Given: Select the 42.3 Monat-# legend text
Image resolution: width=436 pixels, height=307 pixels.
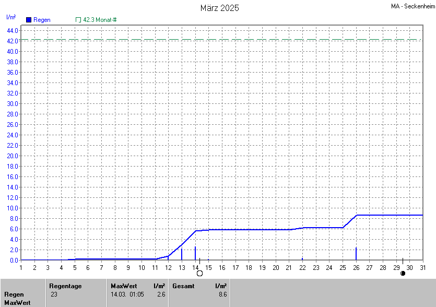Looking at the screenshot, I should pos(100,20).
